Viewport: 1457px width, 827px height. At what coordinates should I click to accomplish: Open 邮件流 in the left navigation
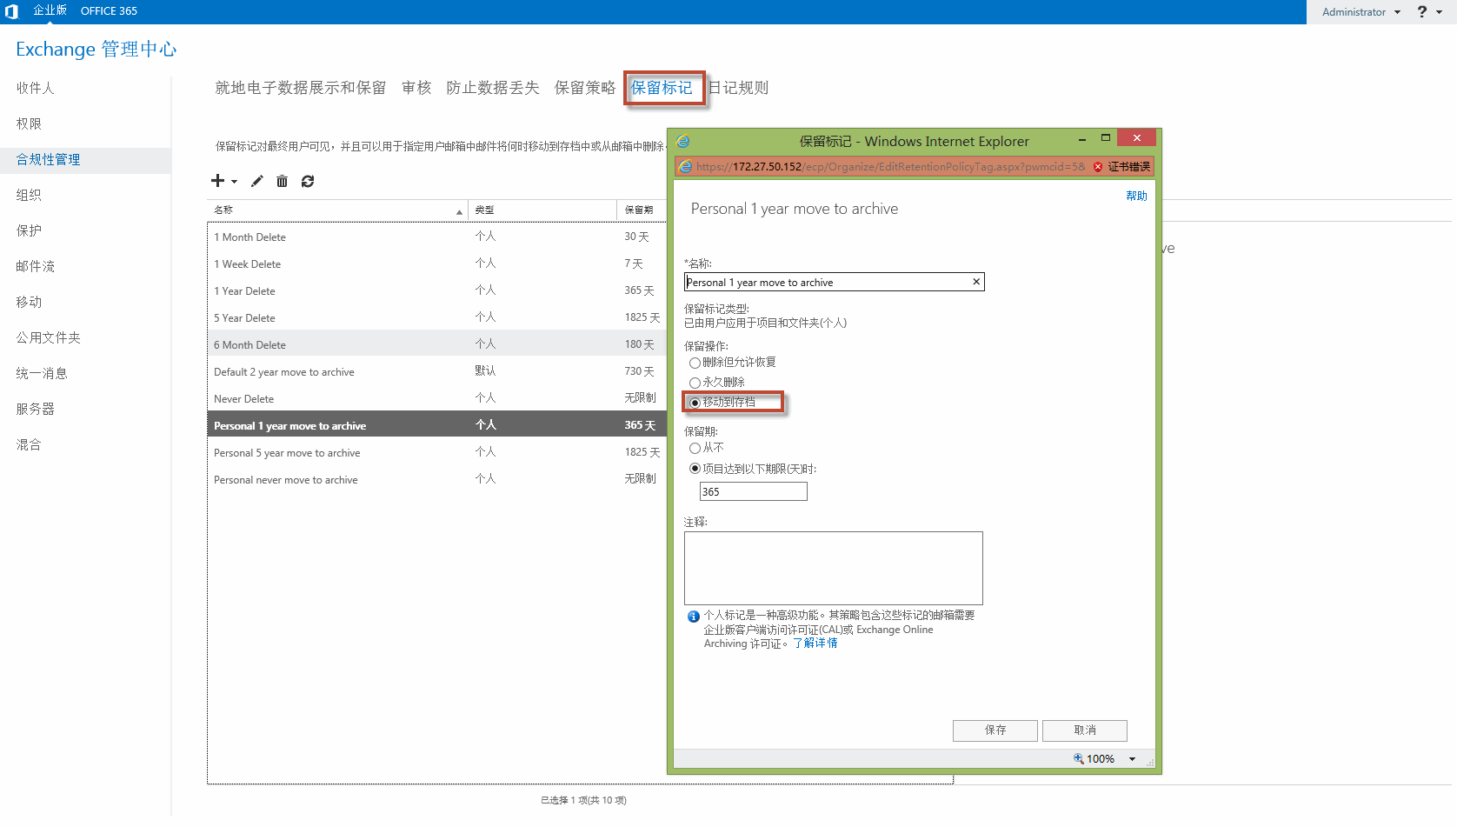pos(35,266)
